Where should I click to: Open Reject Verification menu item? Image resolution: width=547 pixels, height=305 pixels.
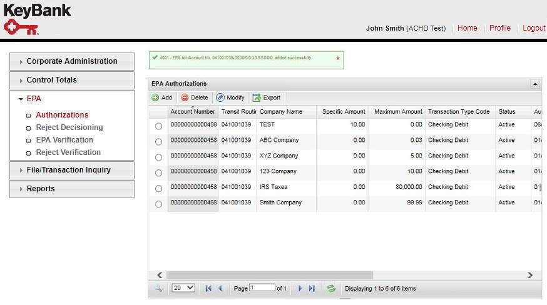coord(68,152)
